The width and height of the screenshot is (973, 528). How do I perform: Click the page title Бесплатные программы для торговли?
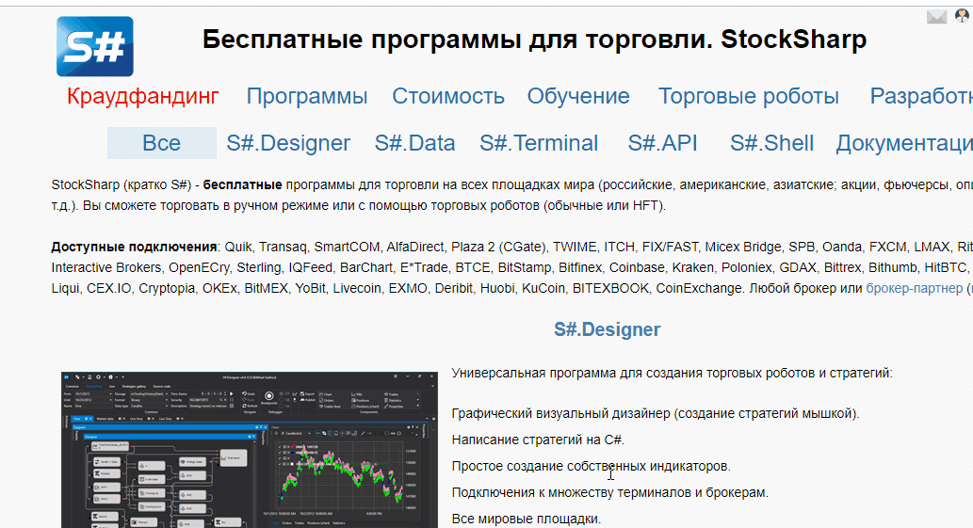(534, 39)
